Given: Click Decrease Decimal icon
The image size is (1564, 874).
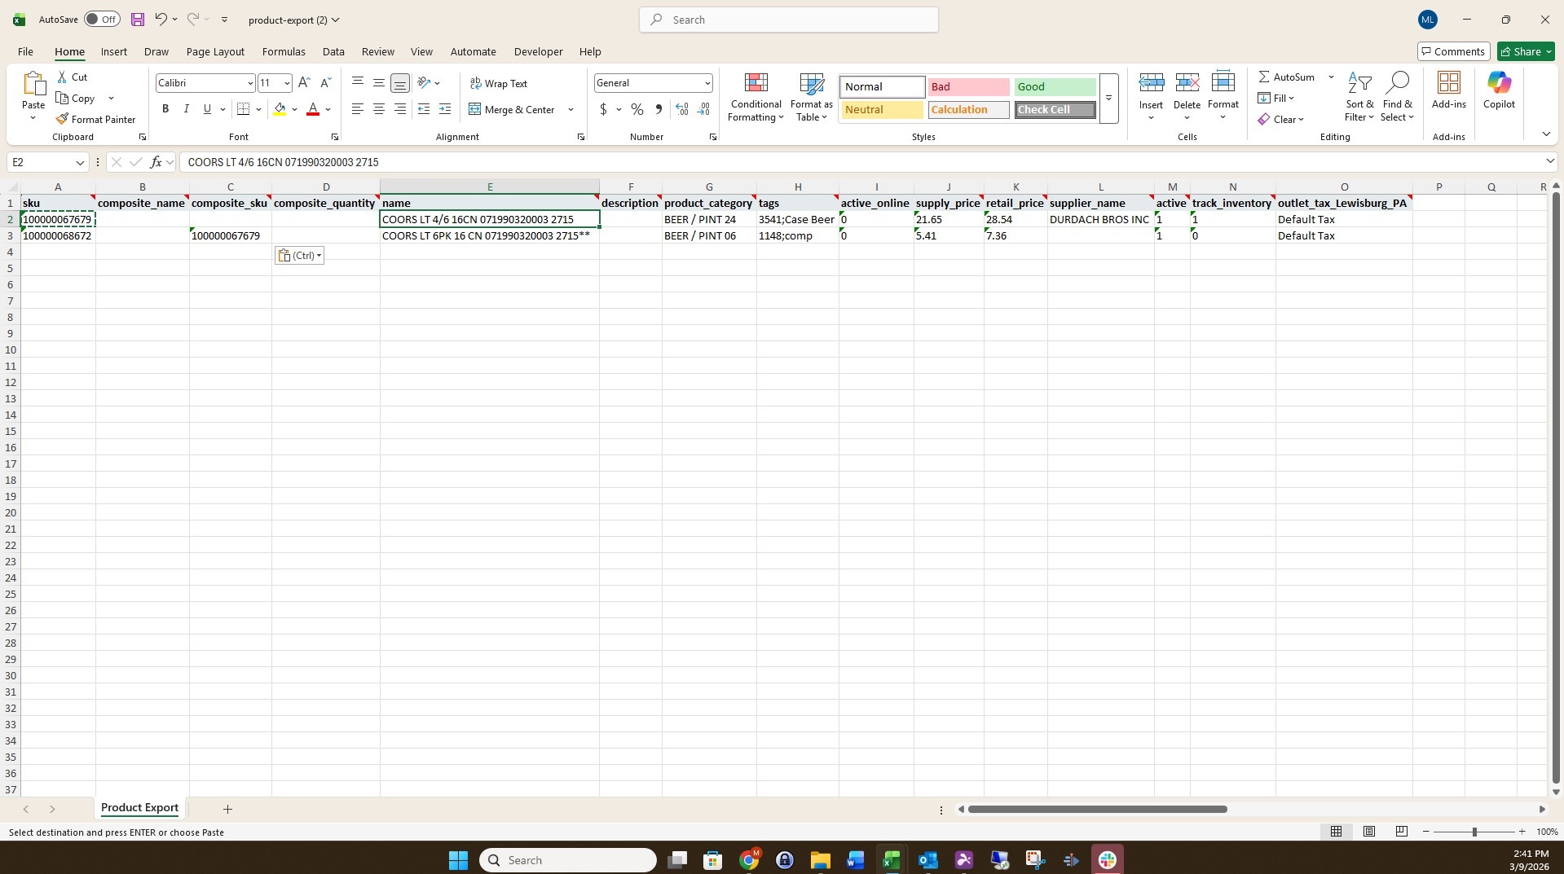Looking at the screenshot, I should coord(703,109).
